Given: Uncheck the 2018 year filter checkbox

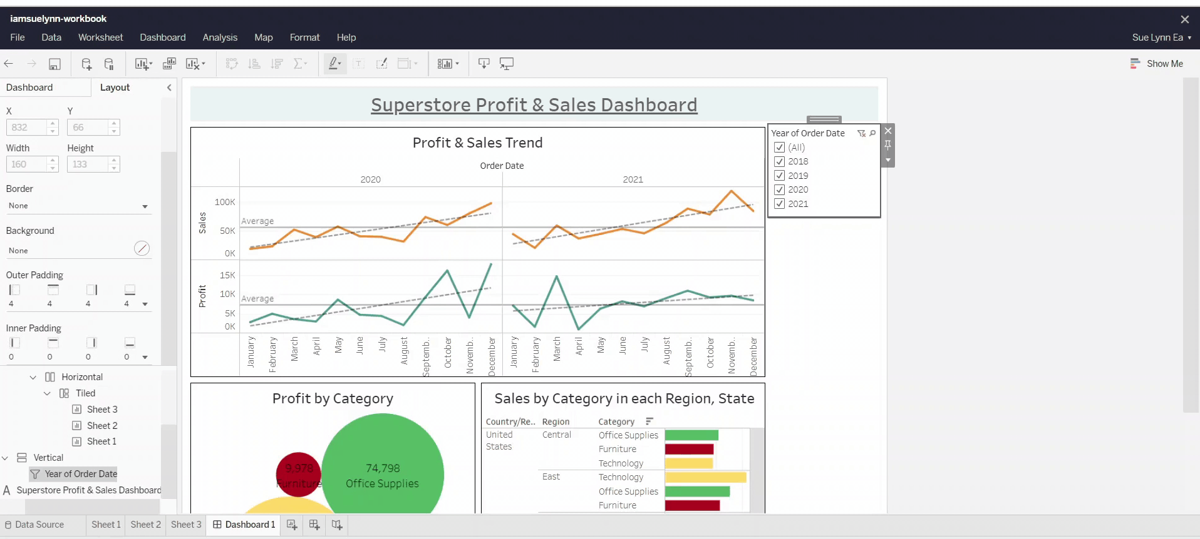Looking at the screenshot, I should 780,161.
